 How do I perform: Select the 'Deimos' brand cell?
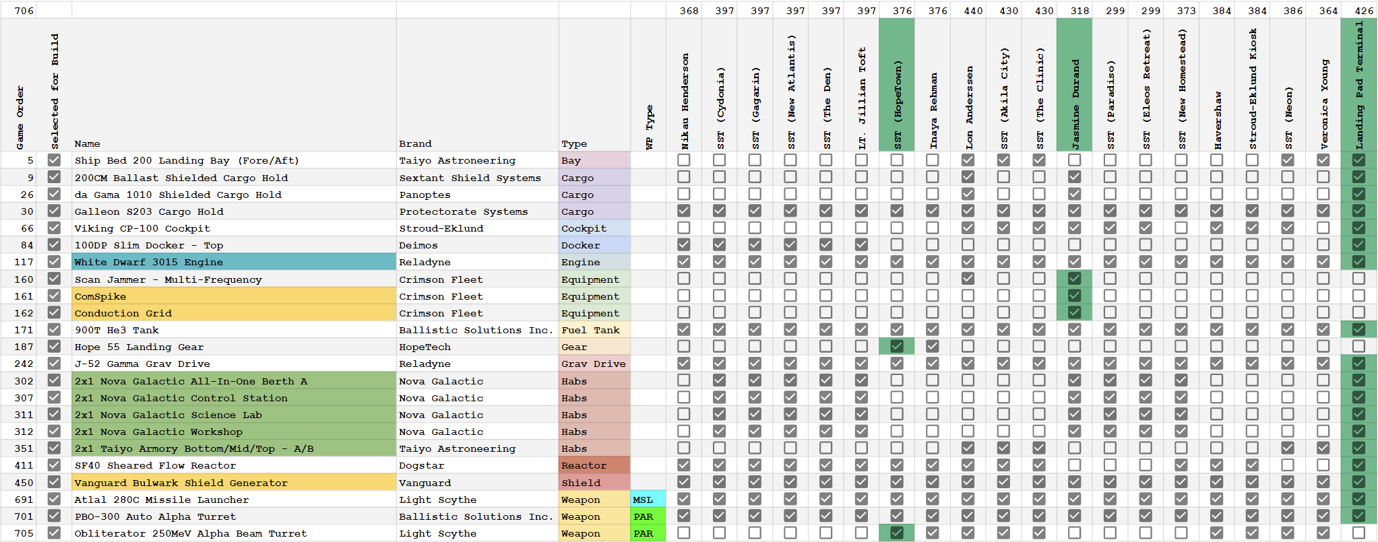478,245
